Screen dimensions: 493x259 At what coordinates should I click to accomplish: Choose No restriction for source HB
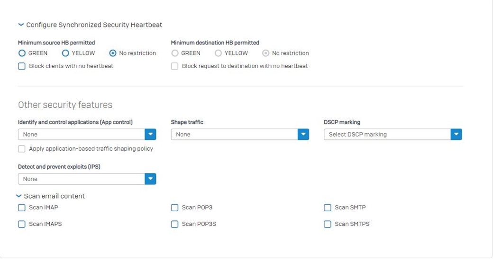click(x=112, y=53)
